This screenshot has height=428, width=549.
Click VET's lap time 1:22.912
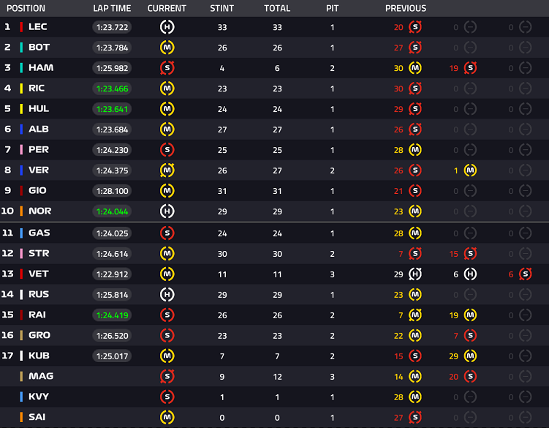click(112, 274)
